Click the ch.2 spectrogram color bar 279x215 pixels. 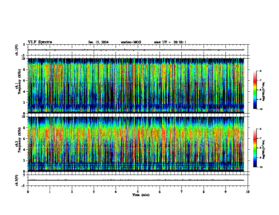255,148
